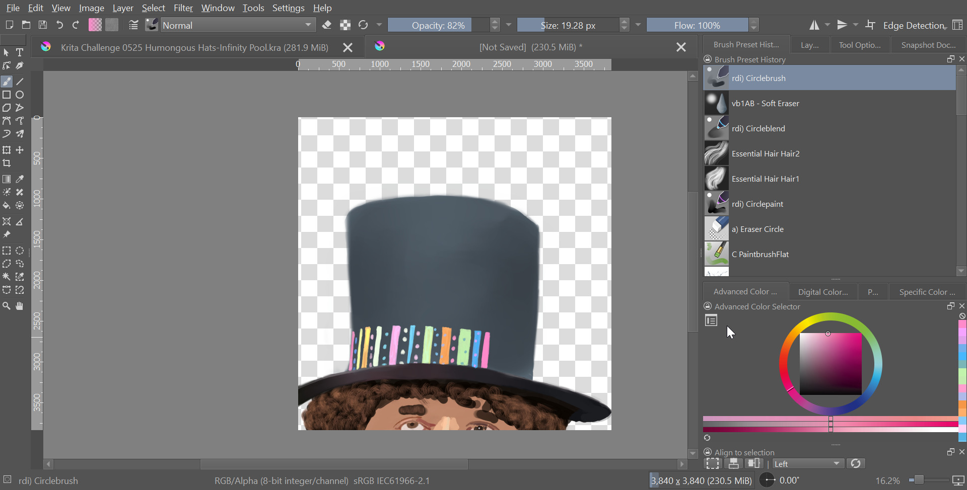Pick the Elliptical Selection tool
967x490 pixels.
pyautogui.click(x=20, y=251)
